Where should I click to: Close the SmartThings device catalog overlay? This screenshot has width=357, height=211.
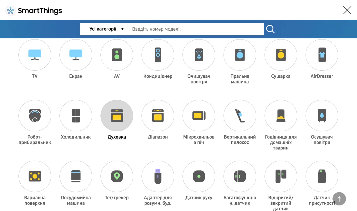[x=347, y=10]
